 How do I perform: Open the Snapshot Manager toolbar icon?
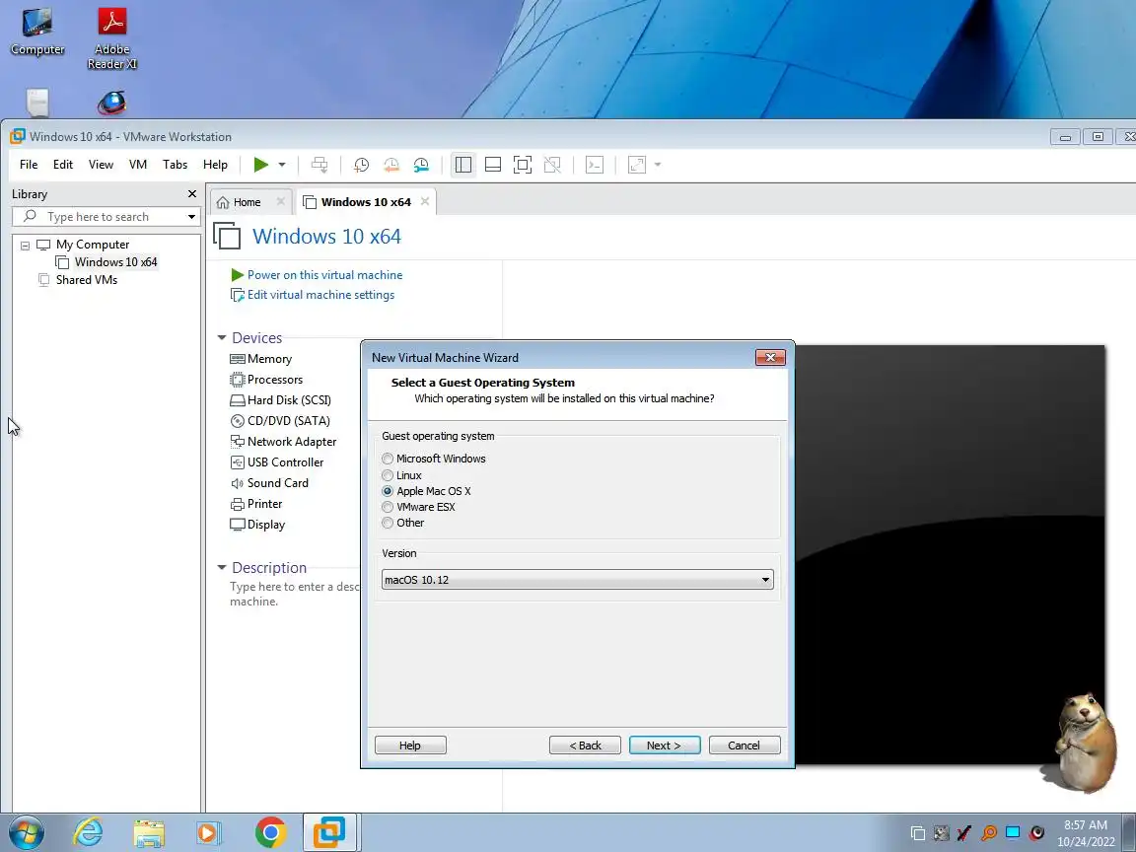point(421,165)
